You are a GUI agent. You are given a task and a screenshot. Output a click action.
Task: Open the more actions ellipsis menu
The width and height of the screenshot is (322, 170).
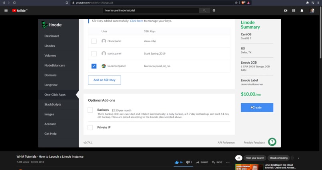coord(228,162)
